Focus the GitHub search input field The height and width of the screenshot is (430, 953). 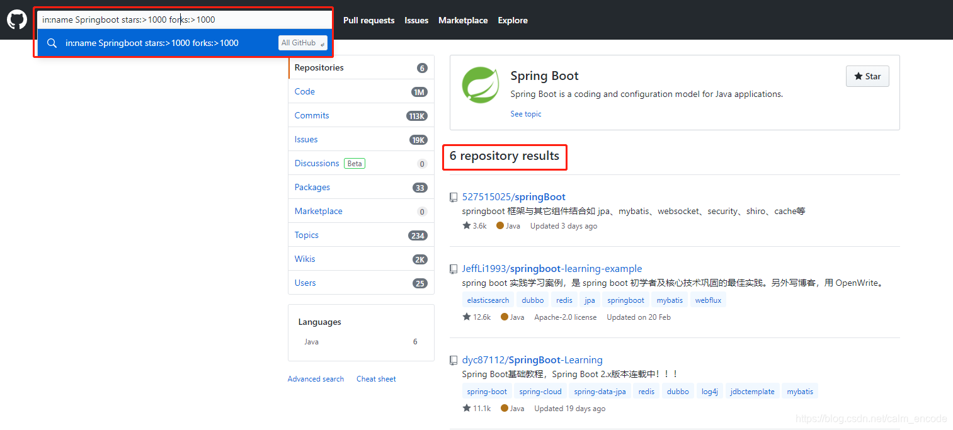[x=185, y=20]
